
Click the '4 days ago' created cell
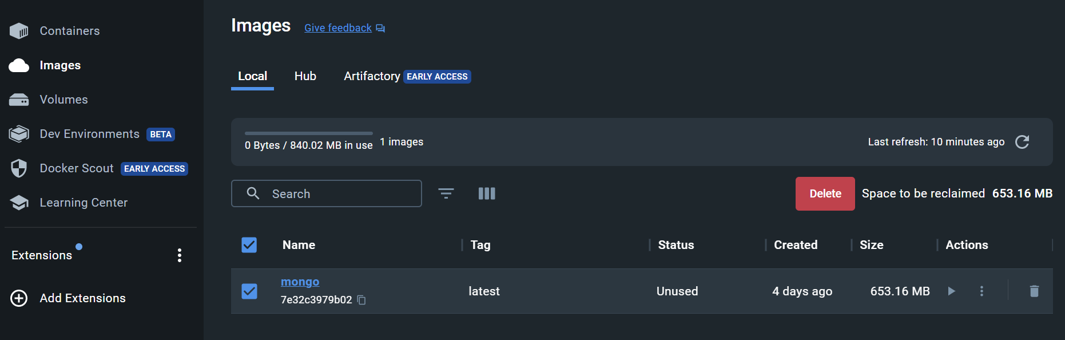[802, 291]
